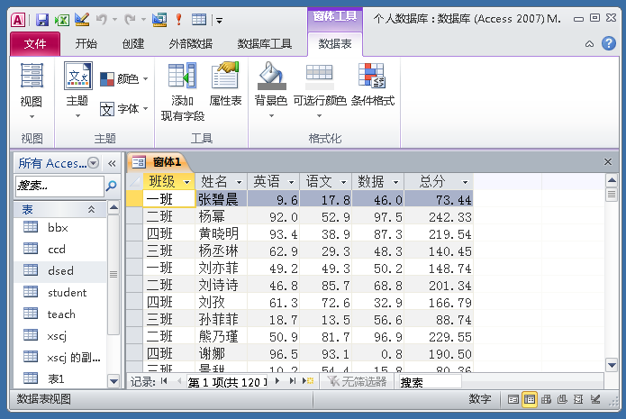The image size is (626, 419).
Task: Open the 班级 column filter dropdown
Action: tap(186, 182)
